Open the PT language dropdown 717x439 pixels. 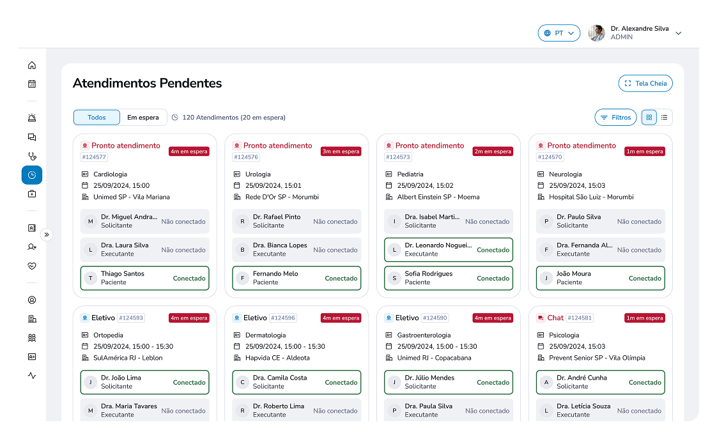tap(559, 33)
